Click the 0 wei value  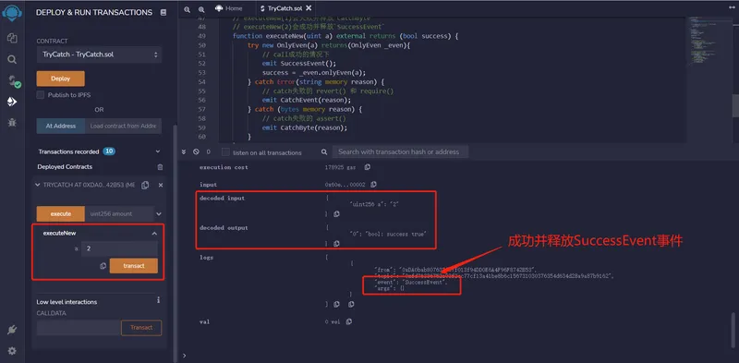pos(333,321)
